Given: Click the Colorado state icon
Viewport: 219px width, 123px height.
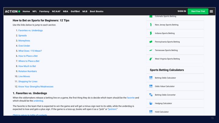Looking at the screenshot, I should click(x=151, y=16).
